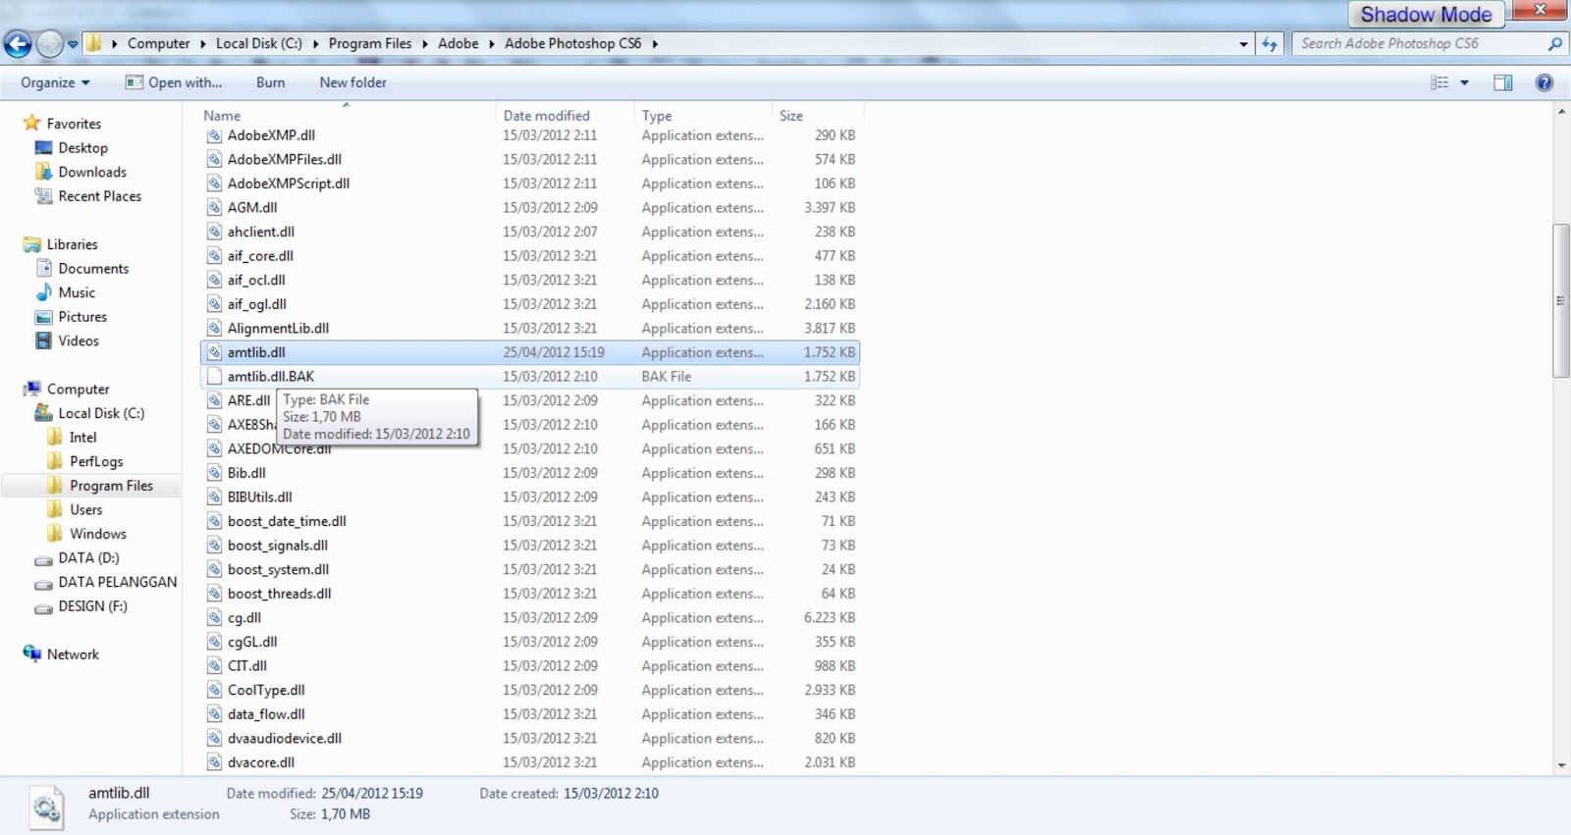
Task: Sort by the Name column header
Action: (x=222, y=115)
